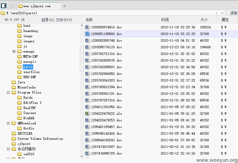Click Word icon of 1290052890748.doc
This screenshot has width=238, height=163.
tap(87, 40)
